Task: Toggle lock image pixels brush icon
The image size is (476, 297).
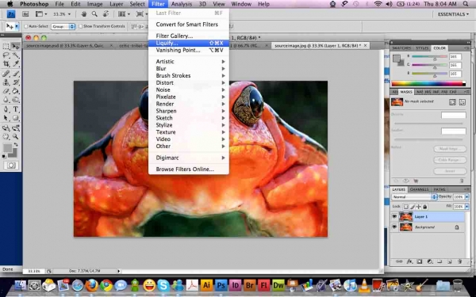Action: (x=413, y=207)
